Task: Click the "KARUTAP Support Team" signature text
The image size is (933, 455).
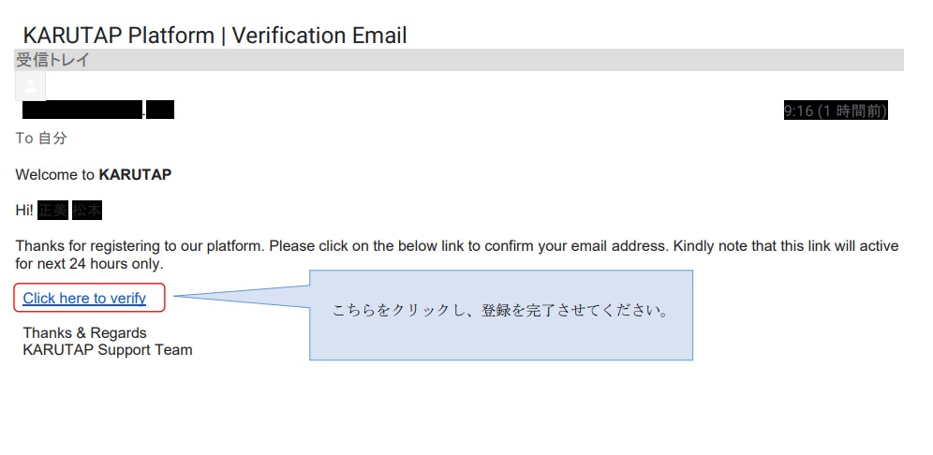Action: [108, 350]
